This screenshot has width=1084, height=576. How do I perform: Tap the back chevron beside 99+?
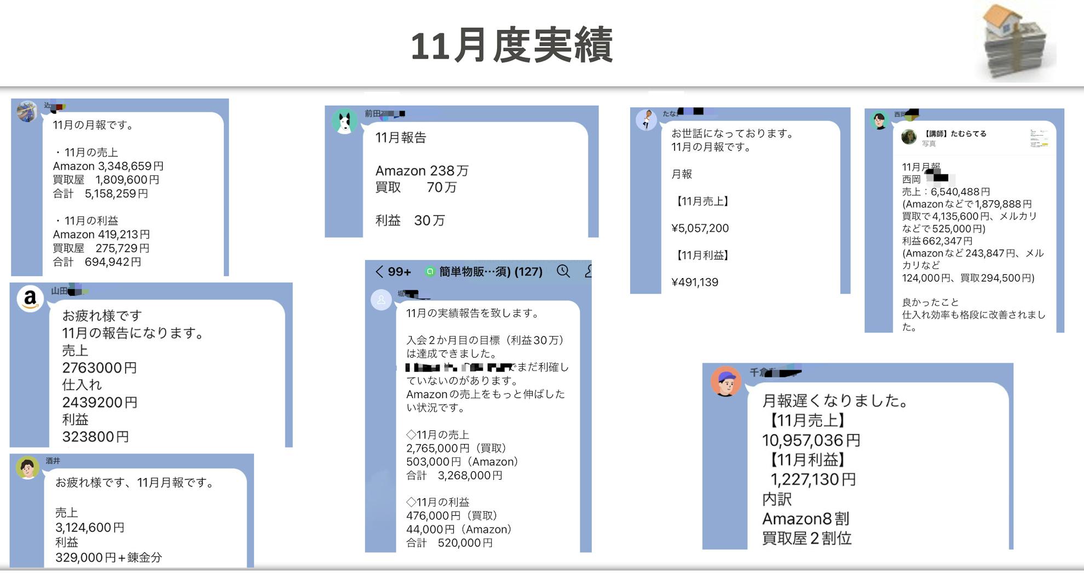click(x=379, y=272)
